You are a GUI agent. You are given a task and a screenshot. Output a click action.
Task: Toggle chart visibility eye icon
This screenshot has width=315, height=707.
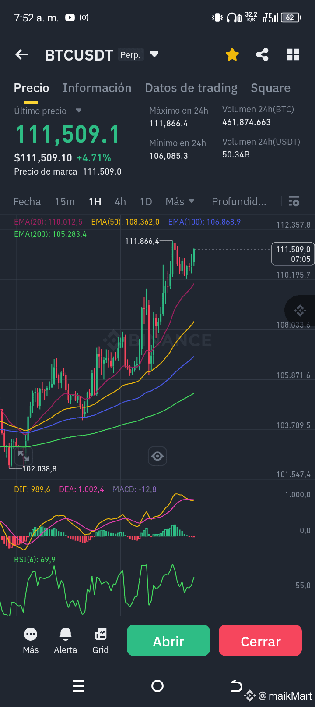157,457
